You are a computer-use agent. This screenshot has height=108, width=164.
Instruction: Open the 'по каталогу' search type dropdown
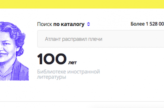pyautogui.click(x=72, y=24)
